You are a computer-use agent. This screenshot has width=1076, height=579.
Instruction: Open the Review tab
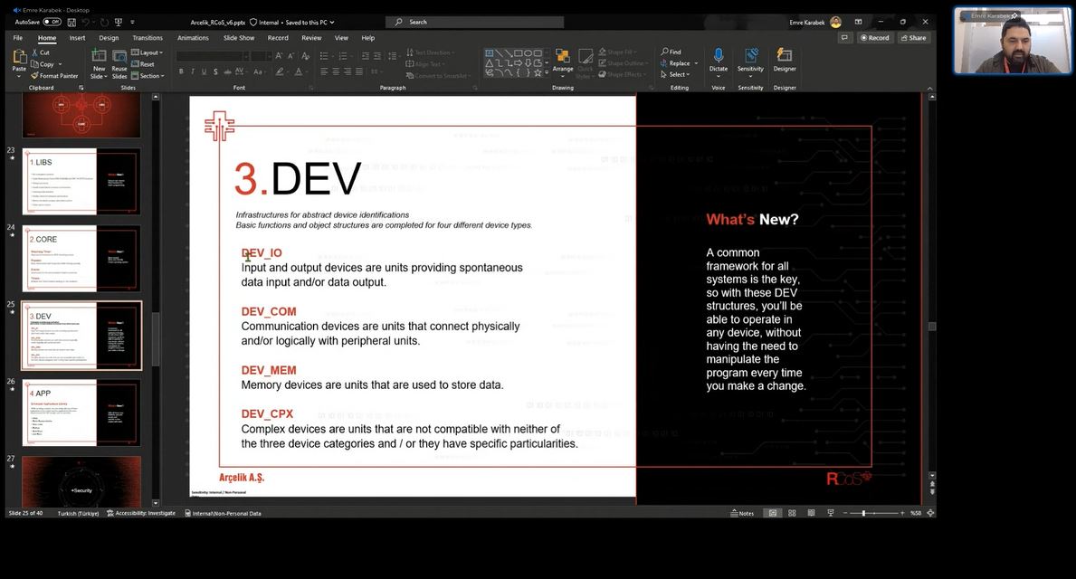pyautogui.click(x=311, y=38)
